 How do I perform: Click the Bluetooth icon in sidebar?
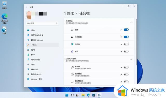tap(28, 35)
